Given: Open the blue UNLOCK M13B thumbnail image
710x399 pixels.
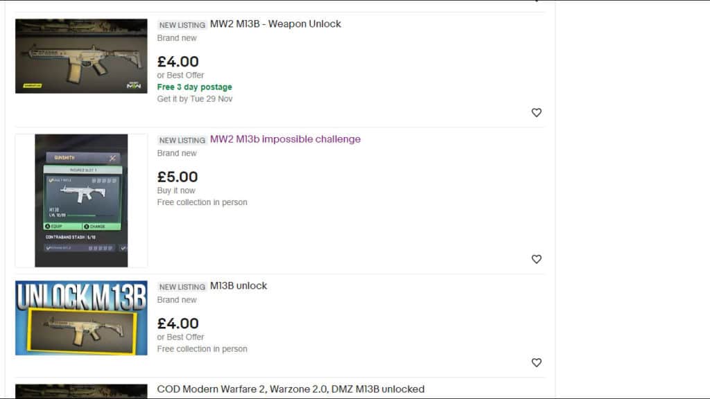Looking at the screenshot, I should pos(81,318).
